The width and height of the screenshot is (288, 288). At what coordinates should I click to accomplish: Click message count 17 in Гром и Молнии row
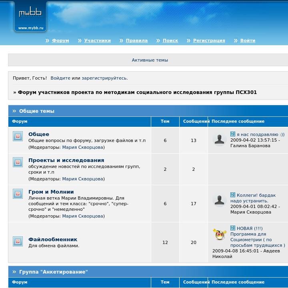(194, 204)
